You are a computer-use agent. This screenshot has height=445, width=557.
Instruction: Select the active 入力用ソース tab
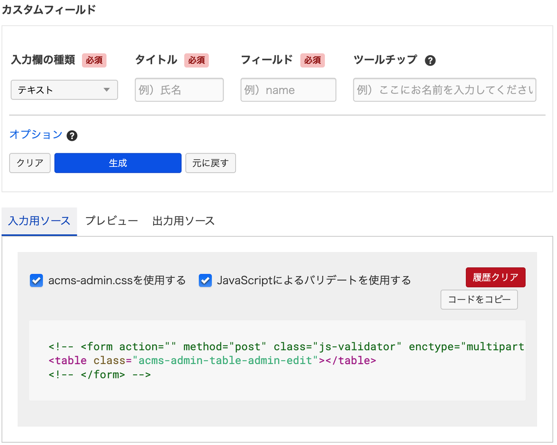pos(39,221)
